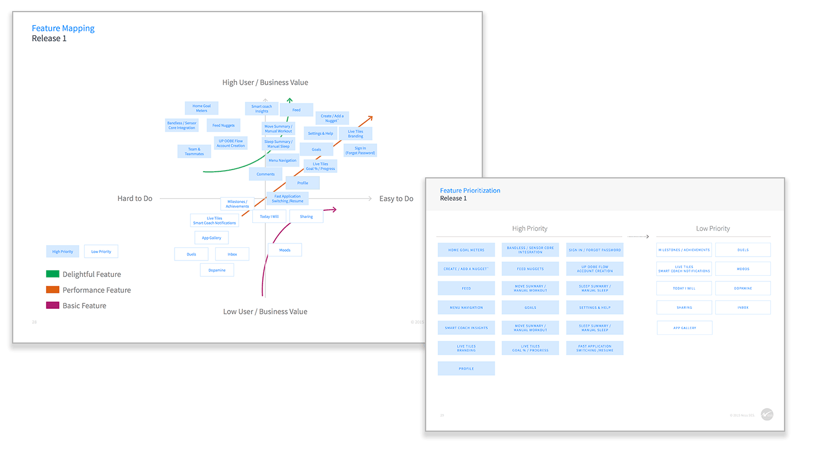Select FEED box on Feature Prioritization slide
This screenshot has width=822, height=462.
click(466, 288)
